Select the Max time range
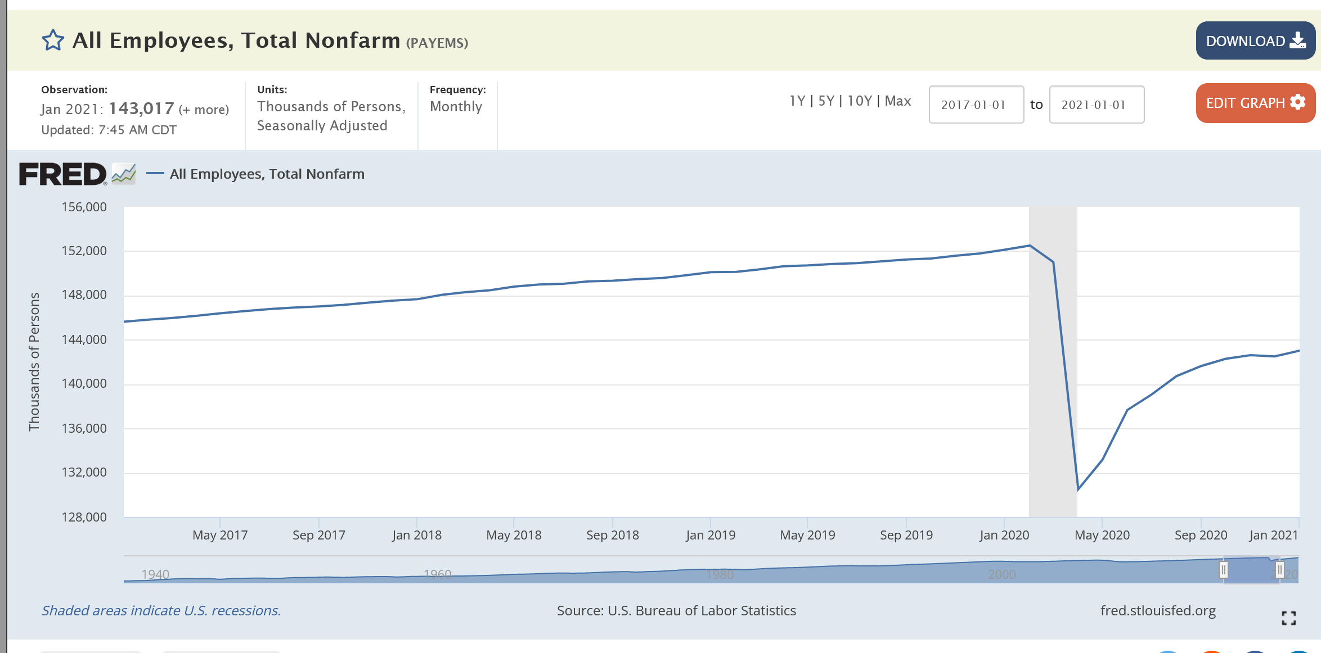The height and width of the screenshot is (653, 1321). (898, 101)
